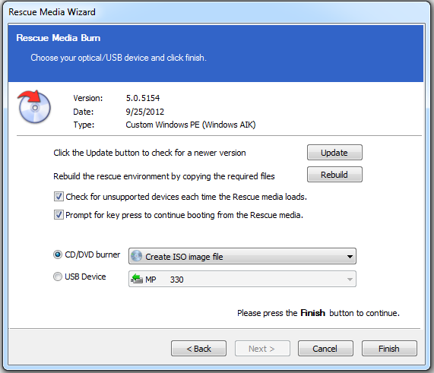Click the CD icon in the burner dropdown
The image size is (434, 373).
point(136,256)
